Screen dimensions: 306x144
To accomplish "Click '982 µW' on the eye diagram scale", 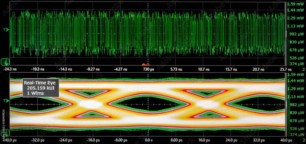I will (297, 105).
